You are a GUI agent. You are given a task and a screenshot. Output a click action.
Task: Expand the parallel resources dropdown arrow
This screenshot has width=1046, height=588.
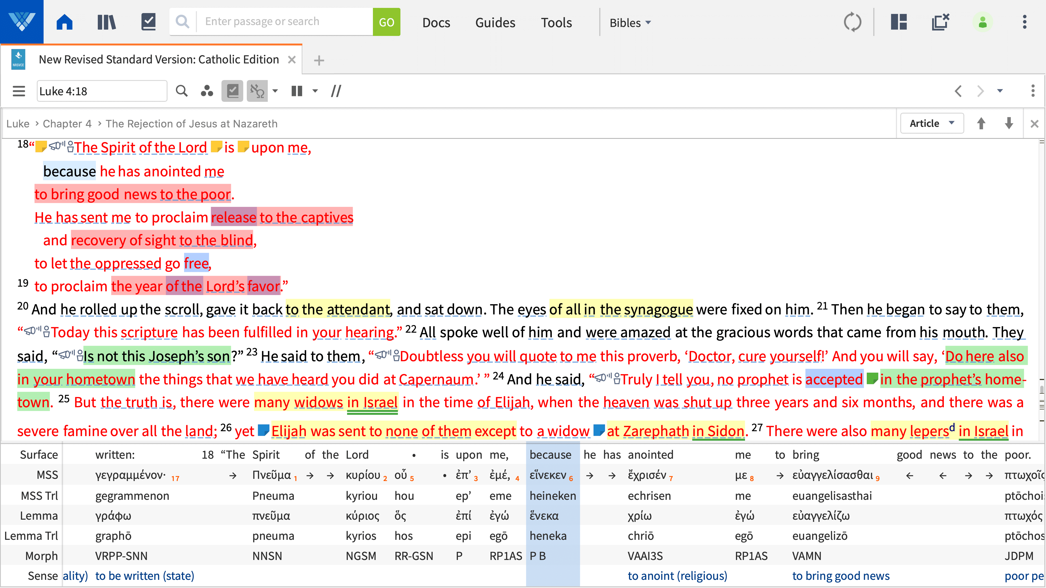(315, 91)
